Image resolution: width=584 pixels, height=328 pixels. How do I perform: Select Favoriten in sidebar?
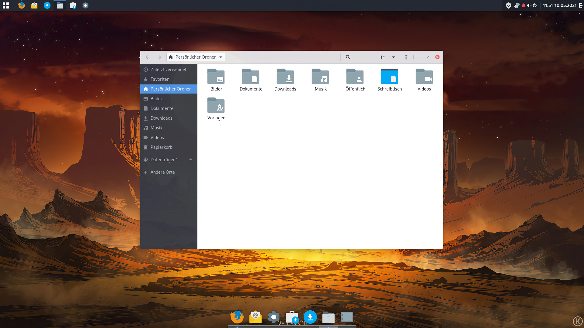160,79
